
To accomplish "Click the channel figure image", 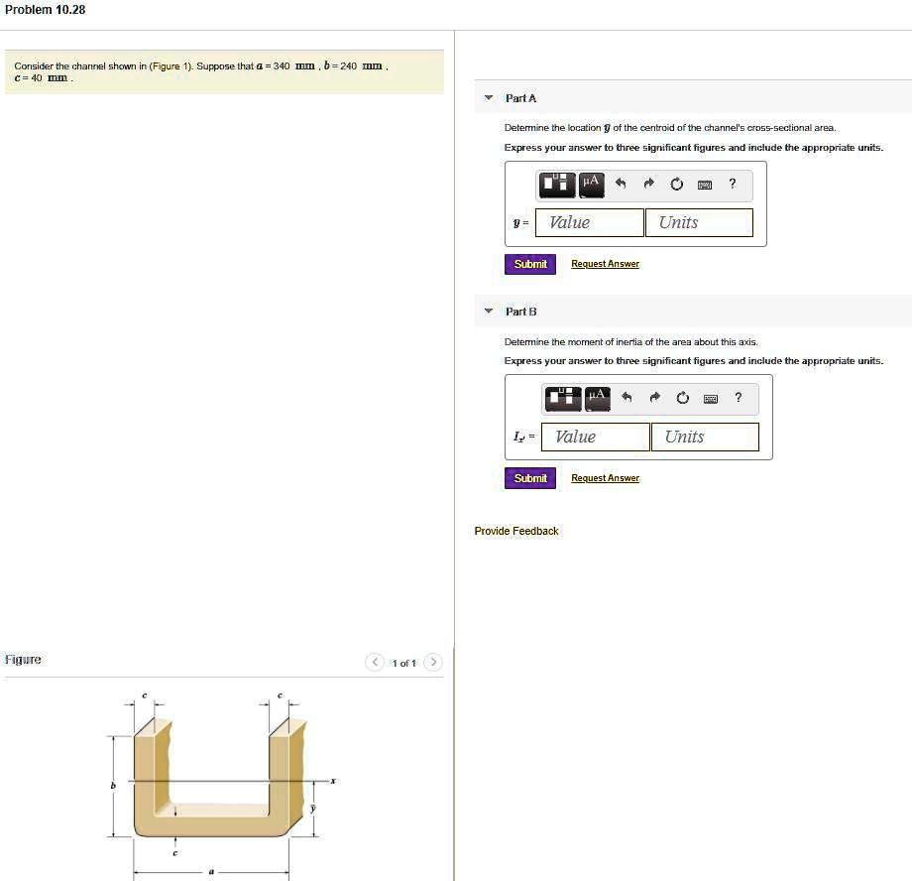I will pyautogui.click(x=221, y=785).
